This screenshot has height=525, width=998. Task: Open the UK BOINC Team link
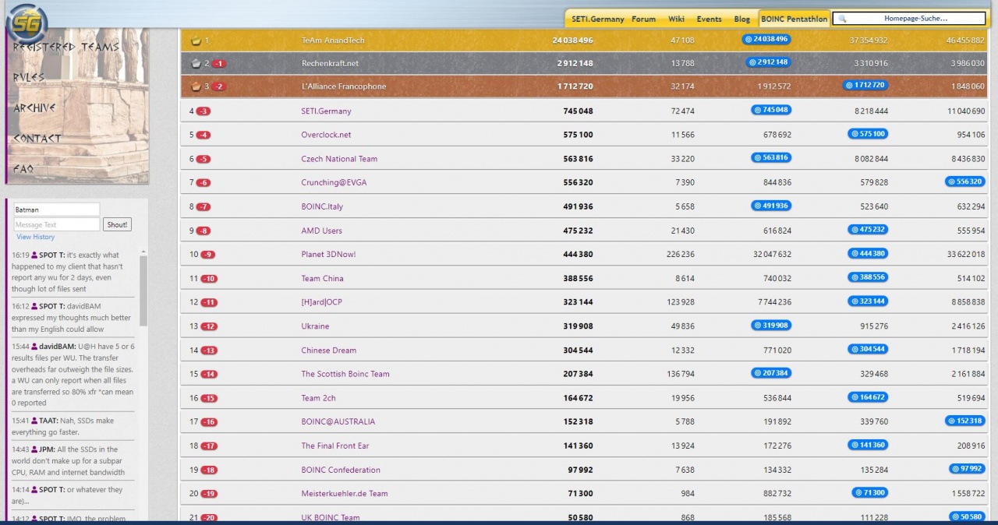pos(331,518)
